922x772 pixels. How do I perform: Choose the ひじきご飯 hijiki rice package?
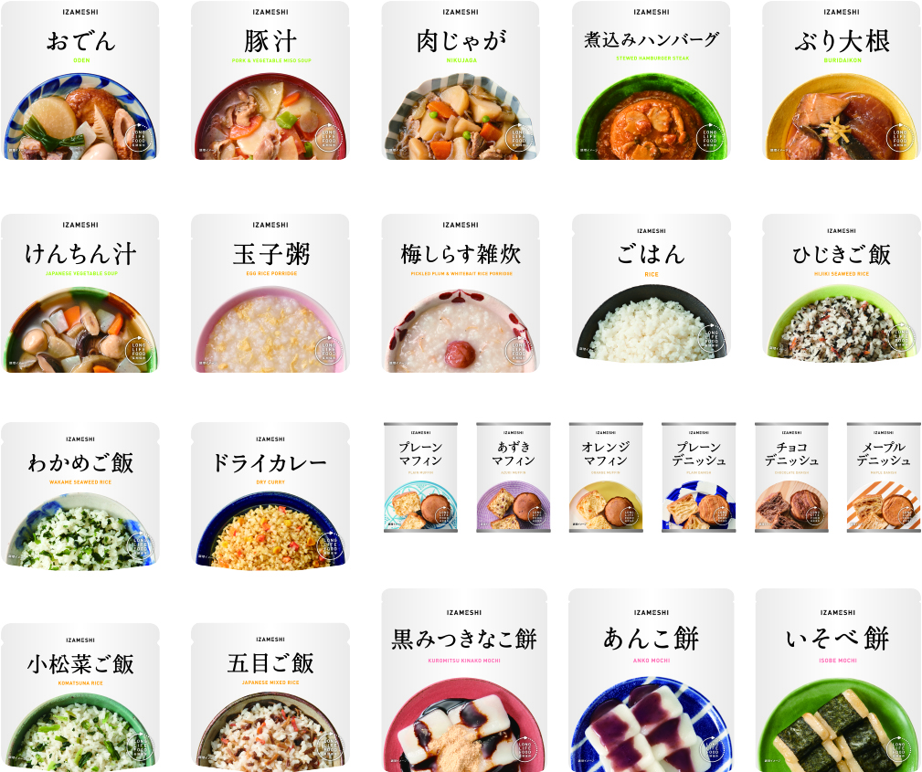(842, 288)
